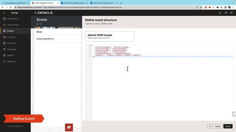Viewport: 236px width, 132px height.
Task: Click the Name column header
Action: (x=39, y=32)
